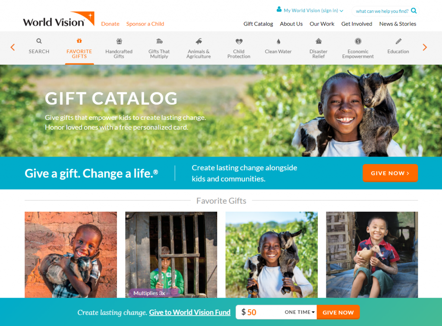442x326 pixels.
Task: Select the Education pencil icon
Action: coord(398,41)
